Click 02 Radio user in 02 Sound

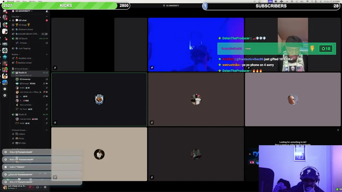click(31, 43)
